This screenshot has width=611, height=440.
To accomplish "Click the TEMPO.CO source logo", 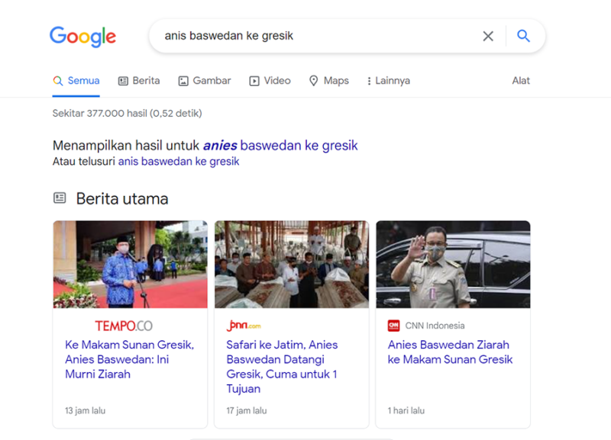I will pyautogui.click(x=124, y=326).
